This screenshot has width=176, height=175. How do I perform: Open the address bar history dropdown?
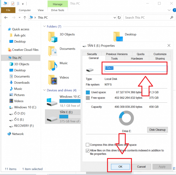(114, 18)
